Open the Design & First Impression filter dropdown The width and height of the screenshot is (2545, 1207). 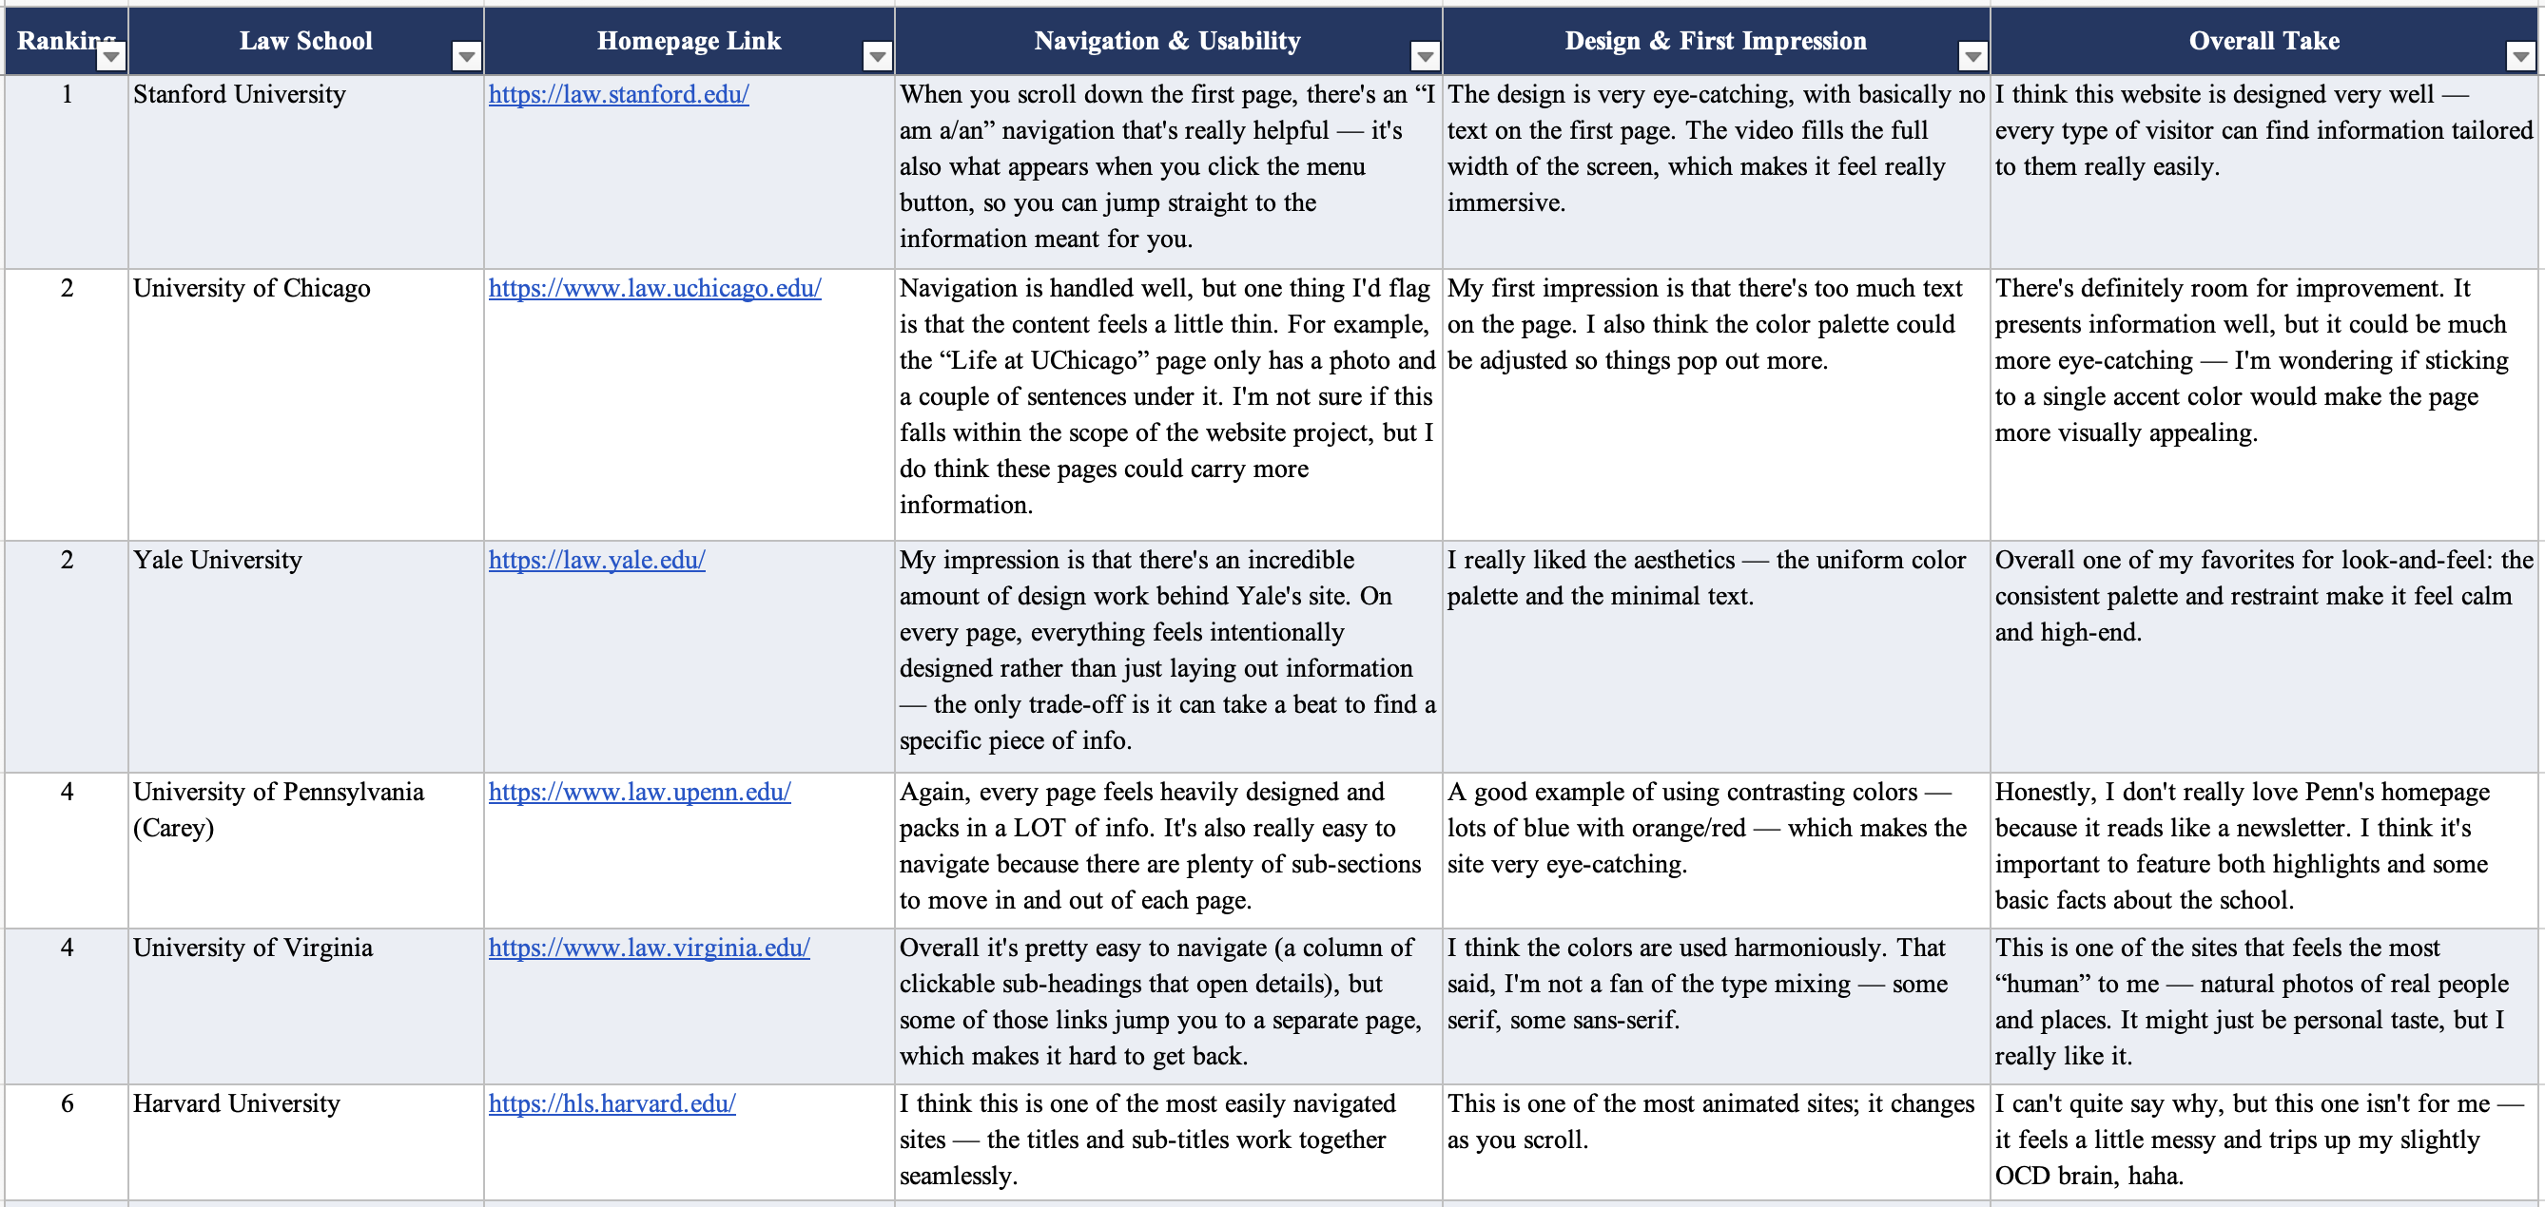point(1972,56)
